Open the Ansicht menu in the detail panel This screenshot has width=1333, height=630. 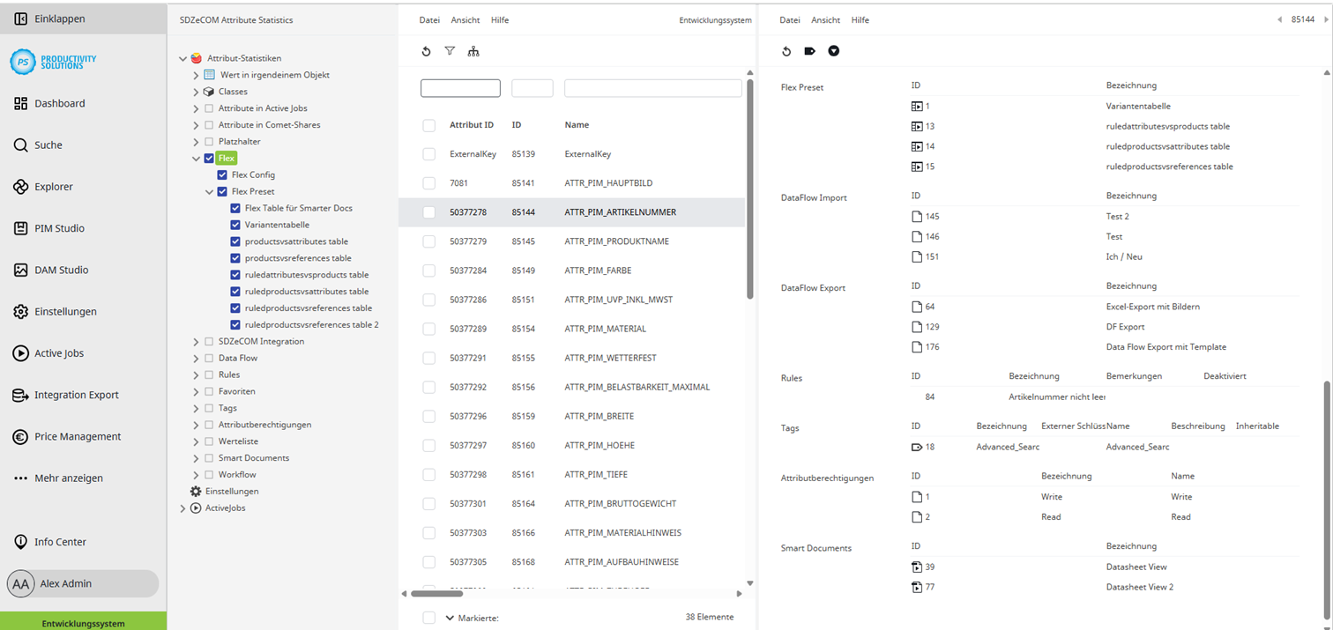[x=824, y=19]
